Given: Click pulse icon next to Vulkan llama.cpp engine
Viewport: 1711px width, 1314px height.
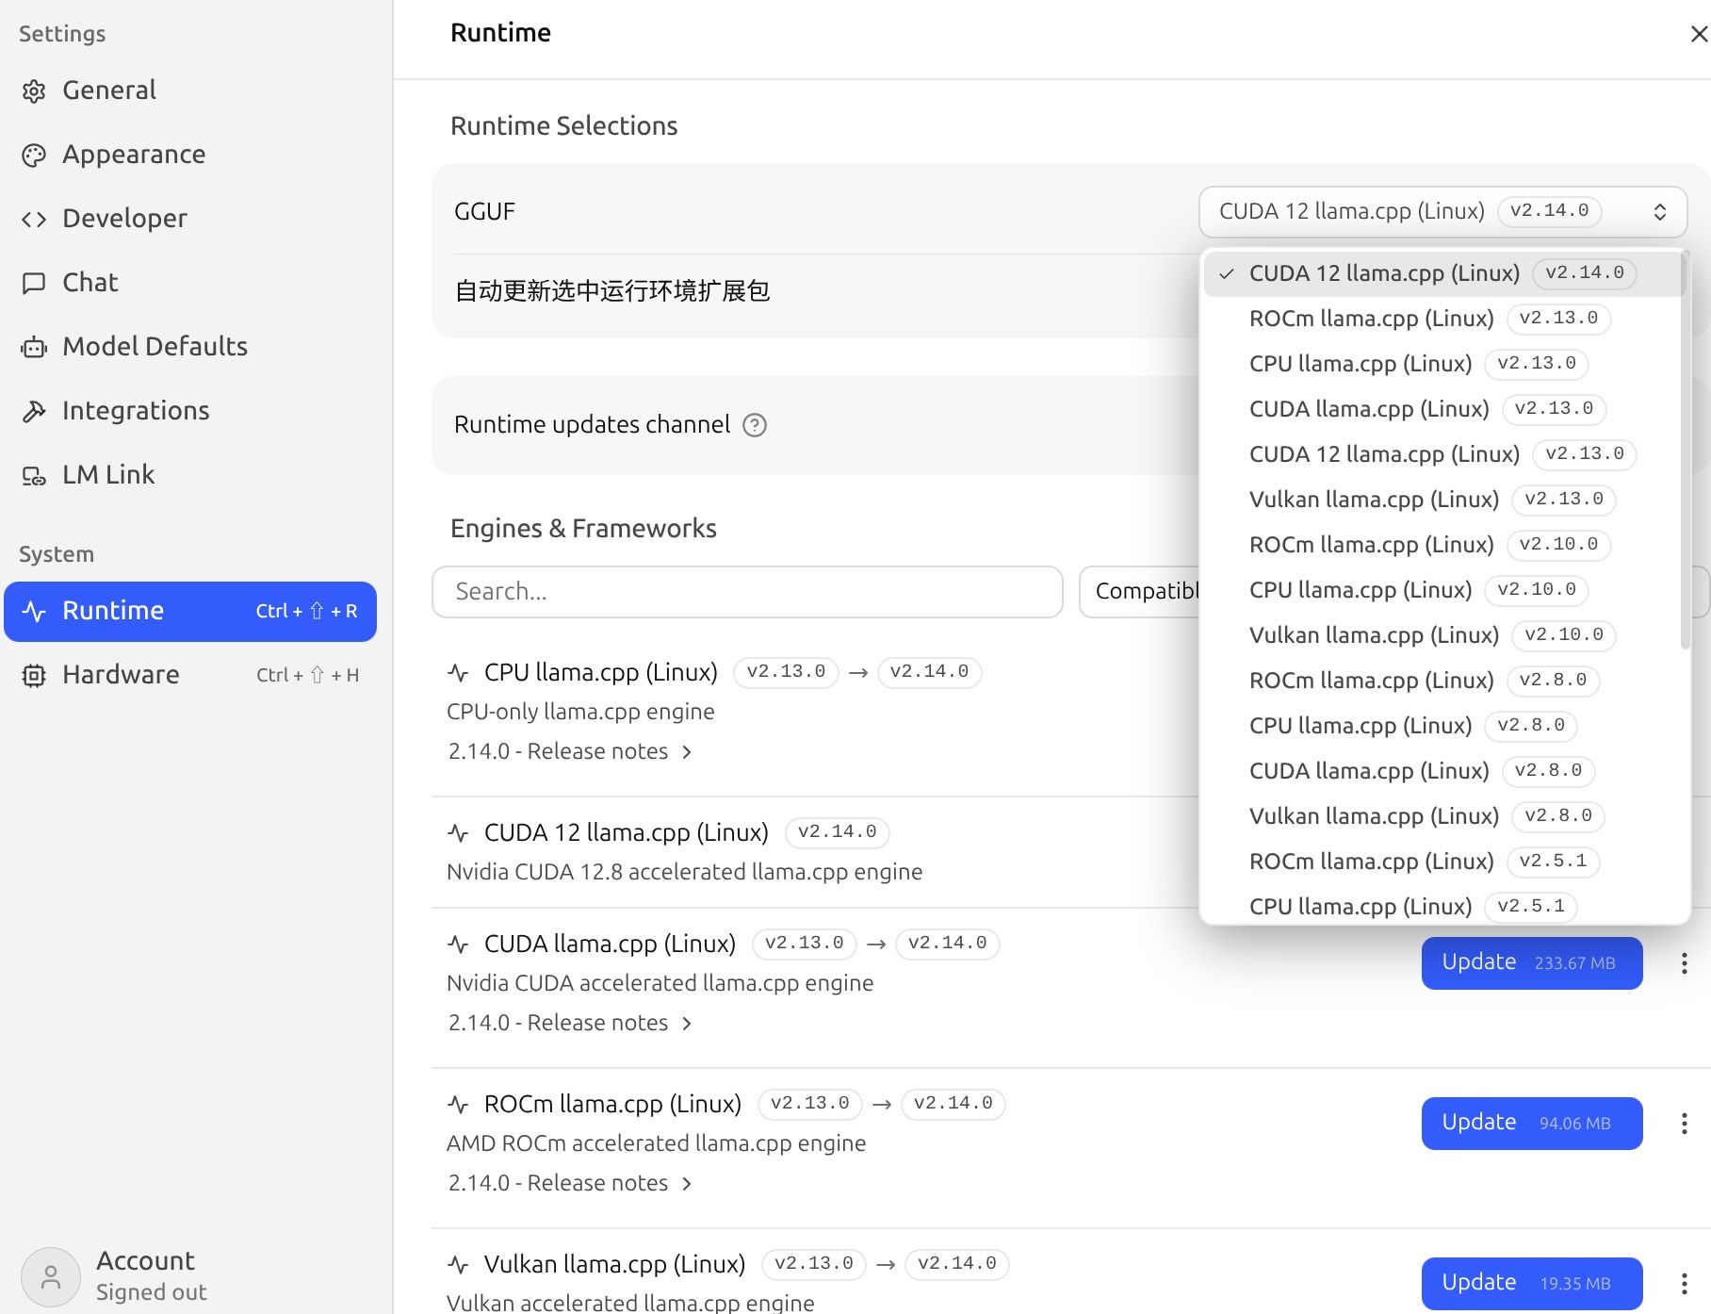Looking at the screenshot, I should point(458,1264).
